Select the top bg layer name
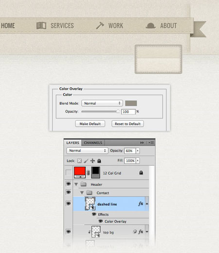Viewport: 219px width, 253px height. [109, 233]
